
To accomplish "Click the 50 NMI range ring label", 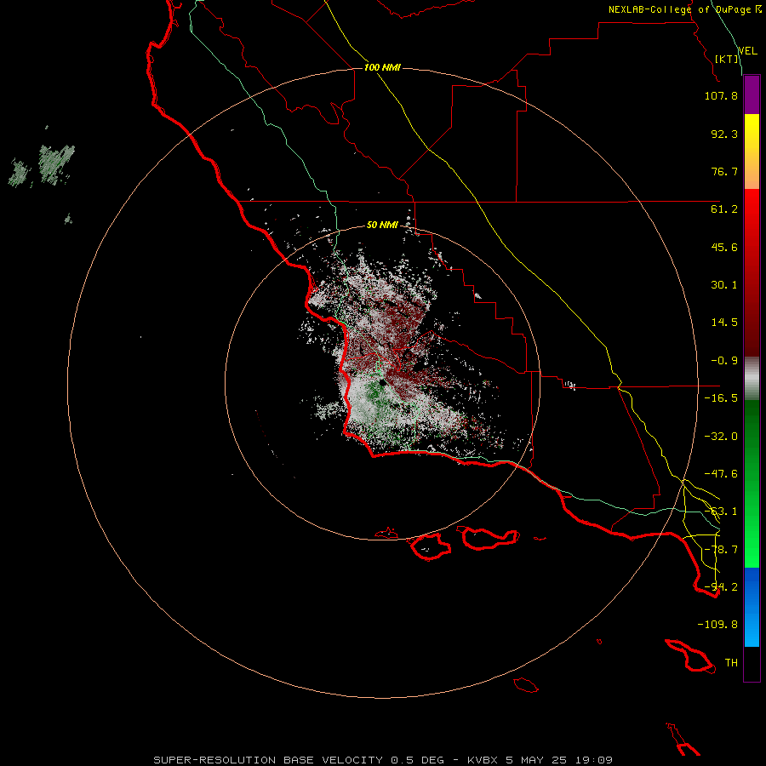I will [x=382, y=225].
